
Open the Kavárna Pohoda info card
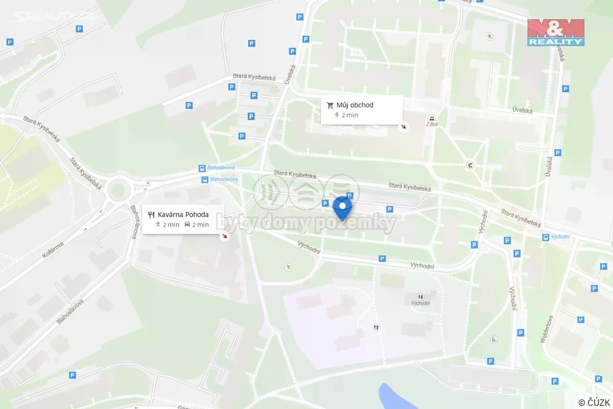[183, 219]
